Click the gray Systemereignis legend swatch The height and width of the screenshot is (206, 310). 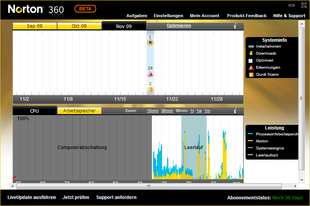250,148
